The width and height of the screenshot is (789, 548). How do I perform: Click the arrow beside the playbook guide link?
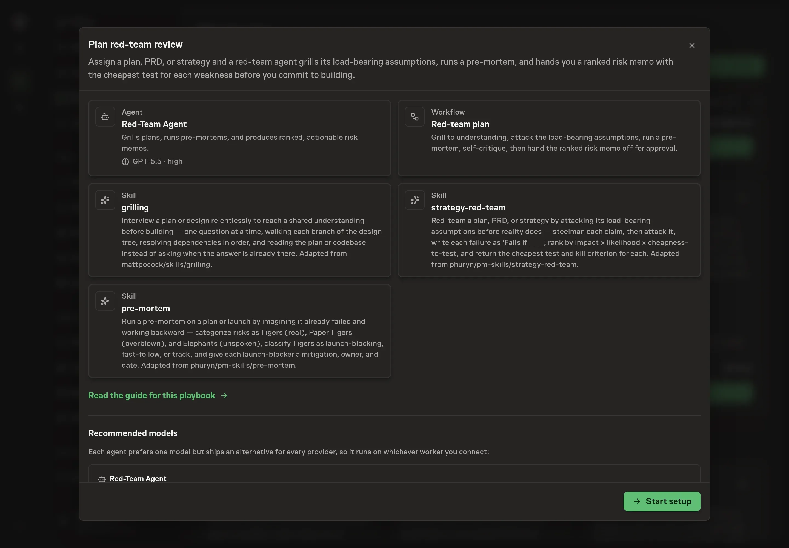224,396
